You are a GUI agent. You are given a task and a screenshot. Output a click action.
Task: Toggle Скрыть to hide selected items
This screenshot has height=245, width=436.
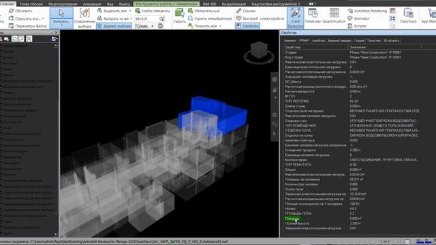179,16
